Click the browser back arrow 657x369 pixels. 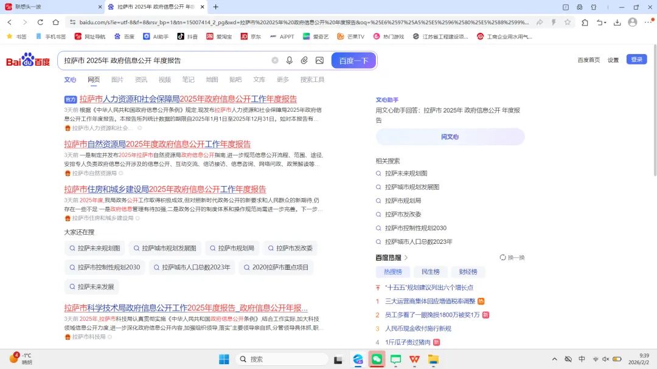[x=10, y=22]
